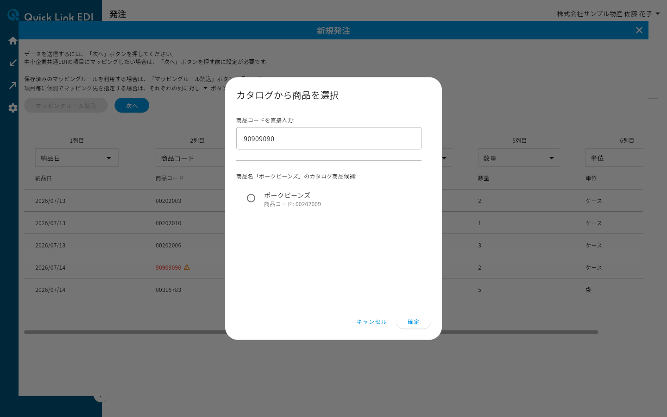Click the カタログから商品を選択 dialog title

point(288,95)
